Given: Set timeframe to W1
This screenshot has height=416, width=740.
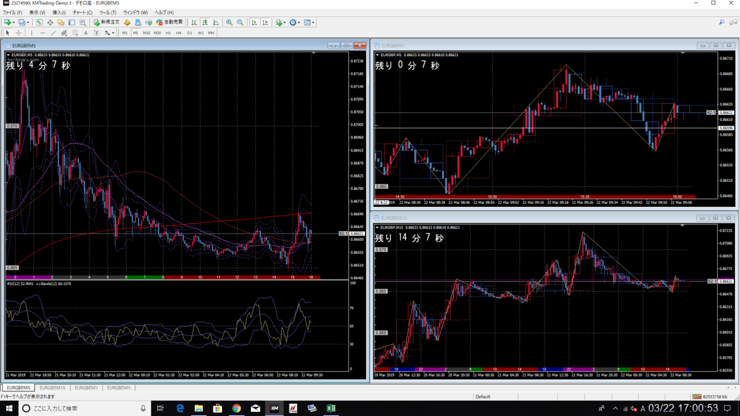Looking at the screenshot, I should (200, 33).
